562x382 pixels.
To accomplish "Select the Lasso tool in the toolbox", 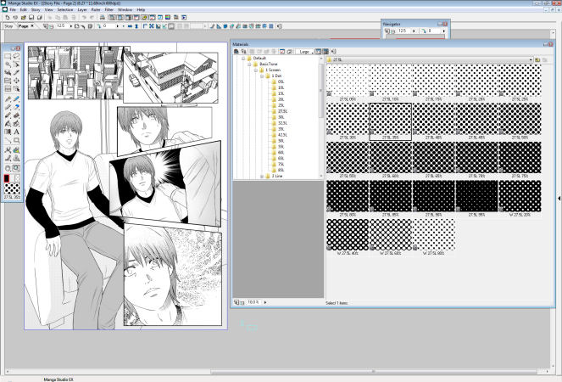I will click(16, 56).
